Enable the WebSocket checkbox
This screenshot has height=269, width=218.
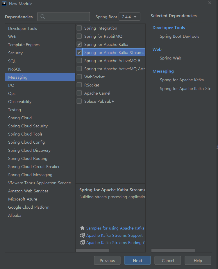79,77
